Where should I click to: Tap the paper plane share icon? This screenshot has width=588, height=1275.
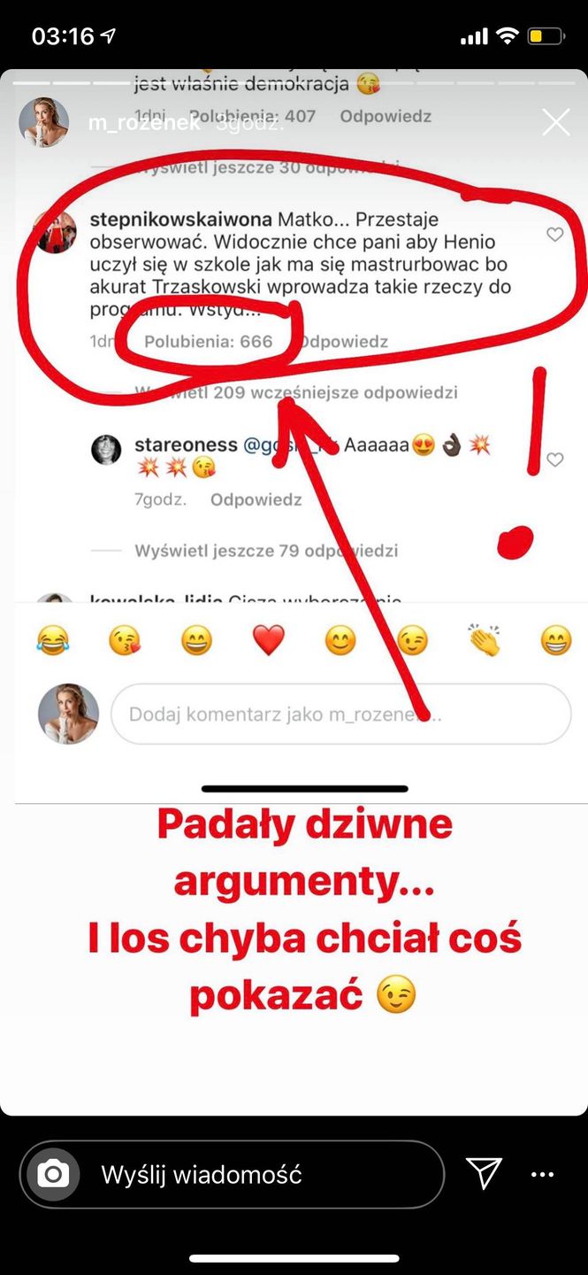[484, 1173]
